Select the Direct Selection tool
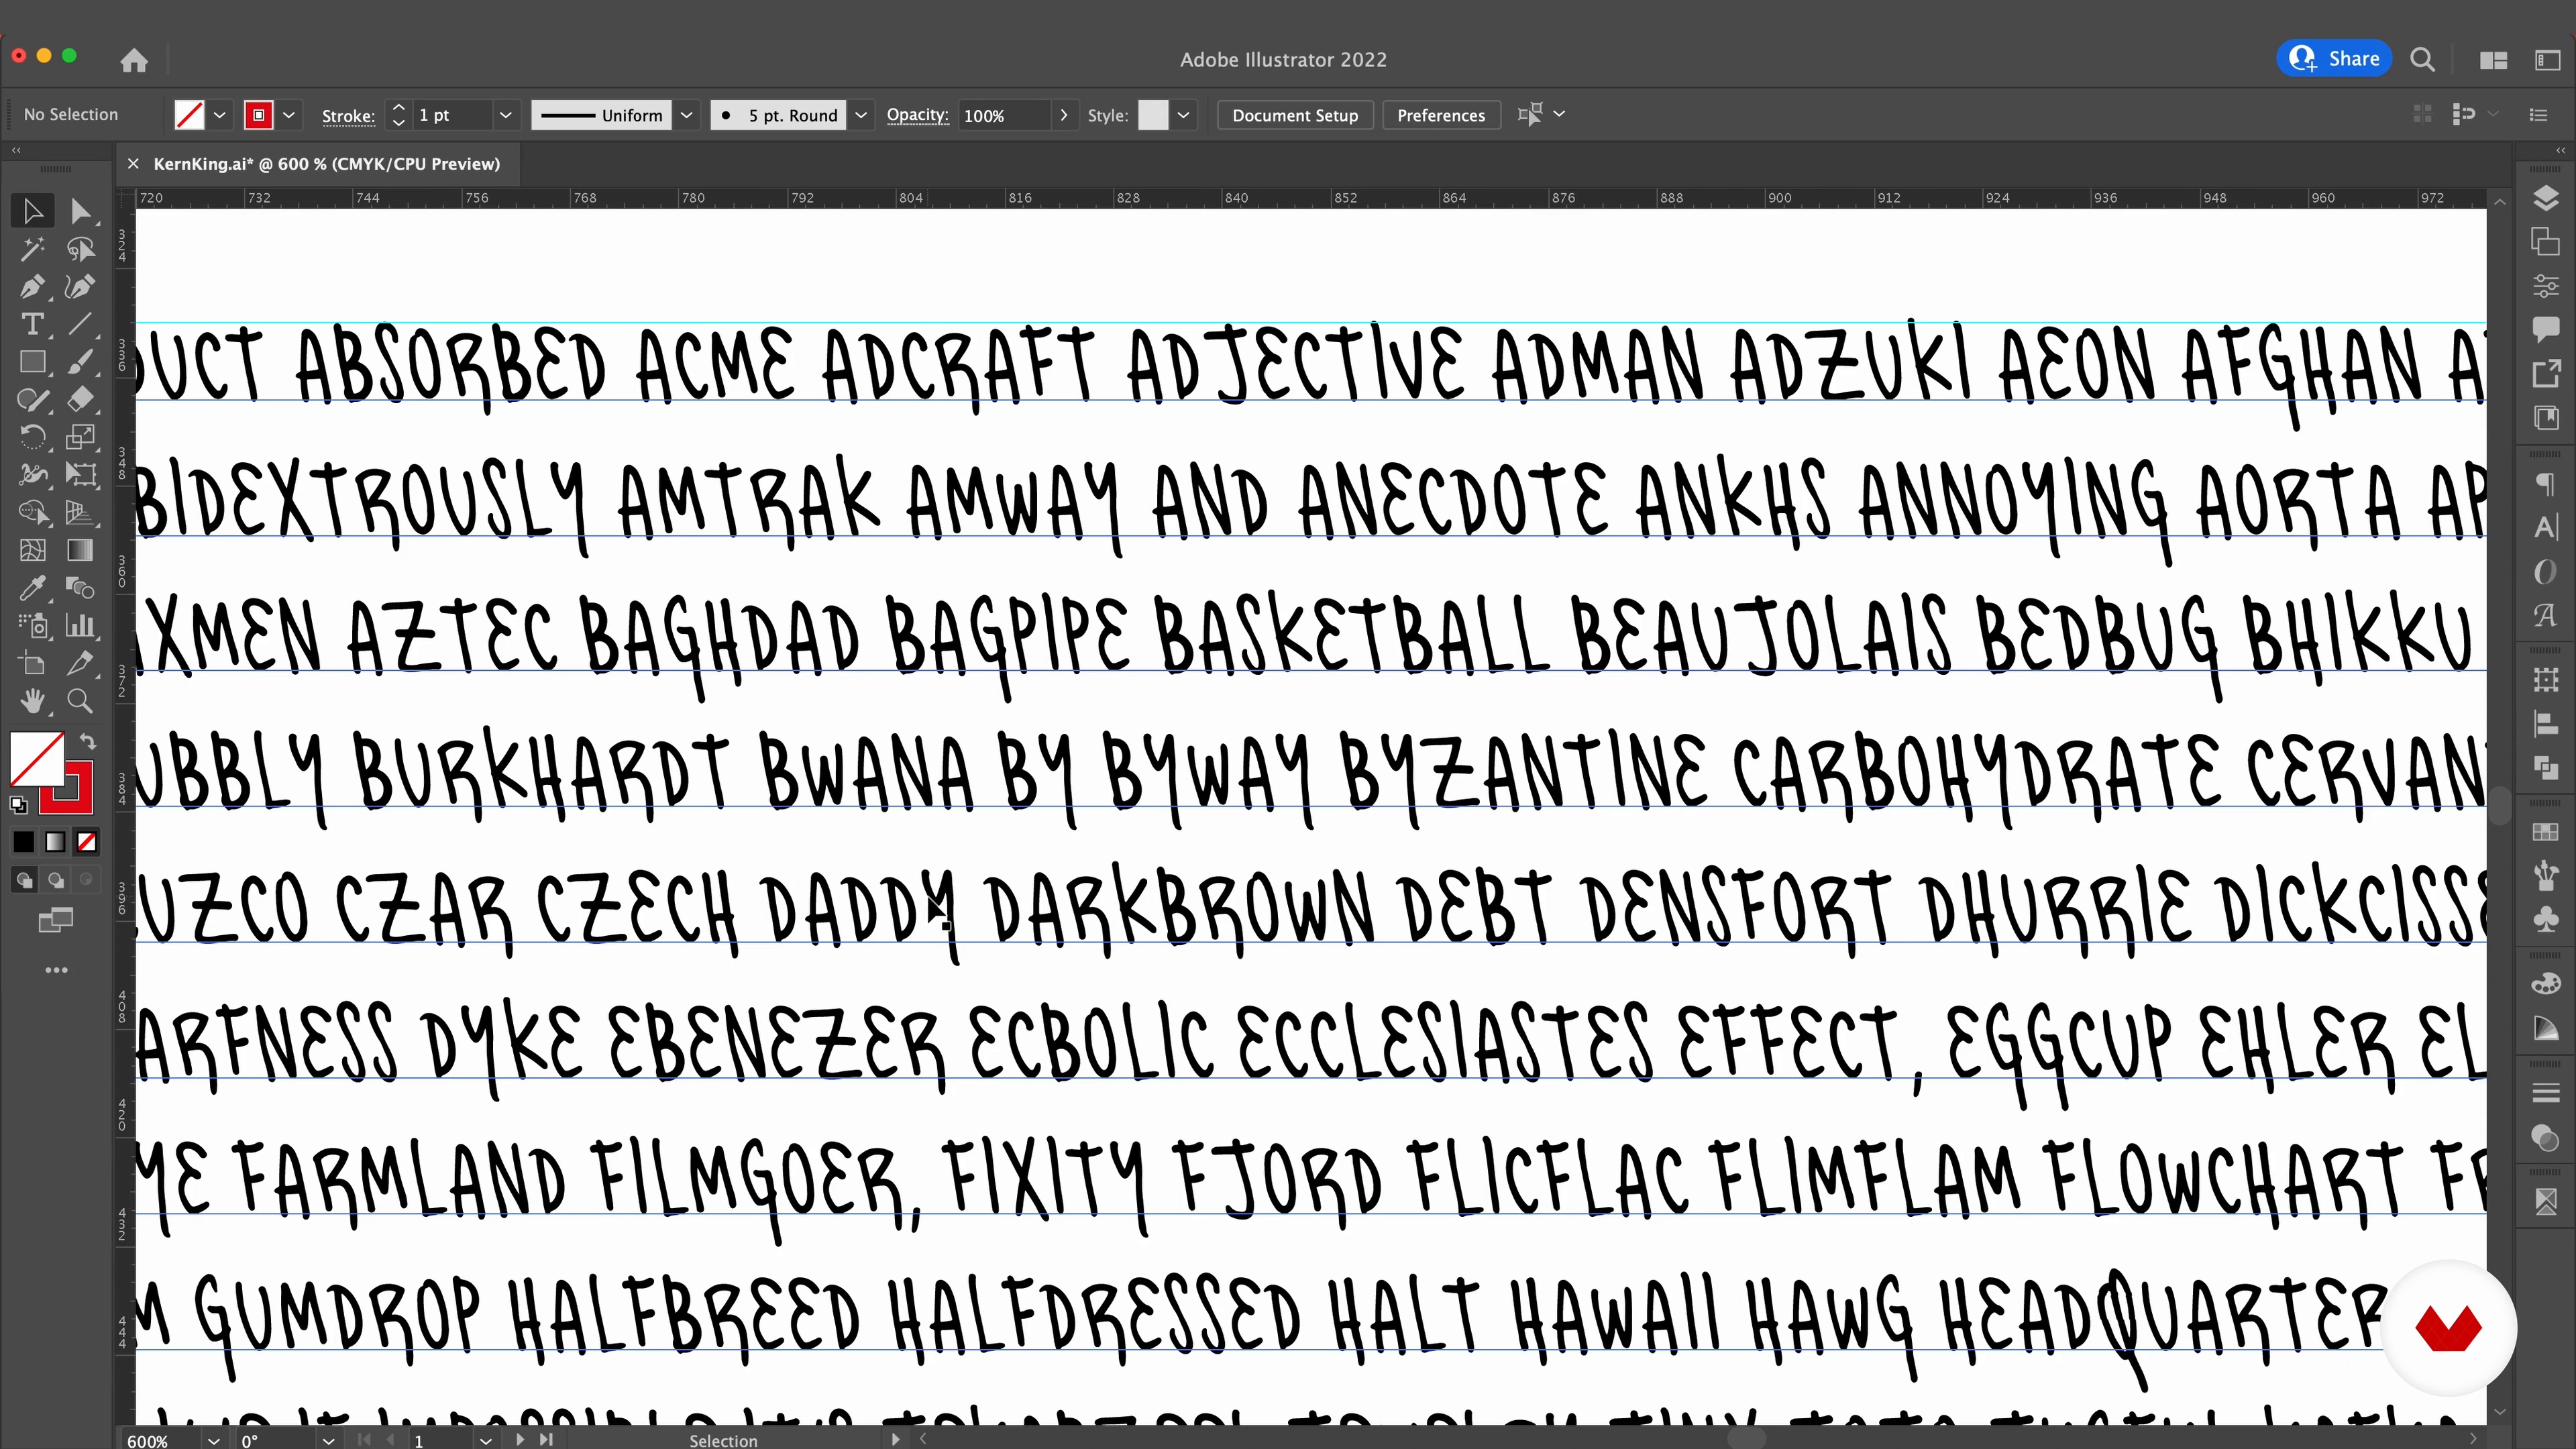The image size is (2576, 1449). pyautogui.click(x=81, y=211)
